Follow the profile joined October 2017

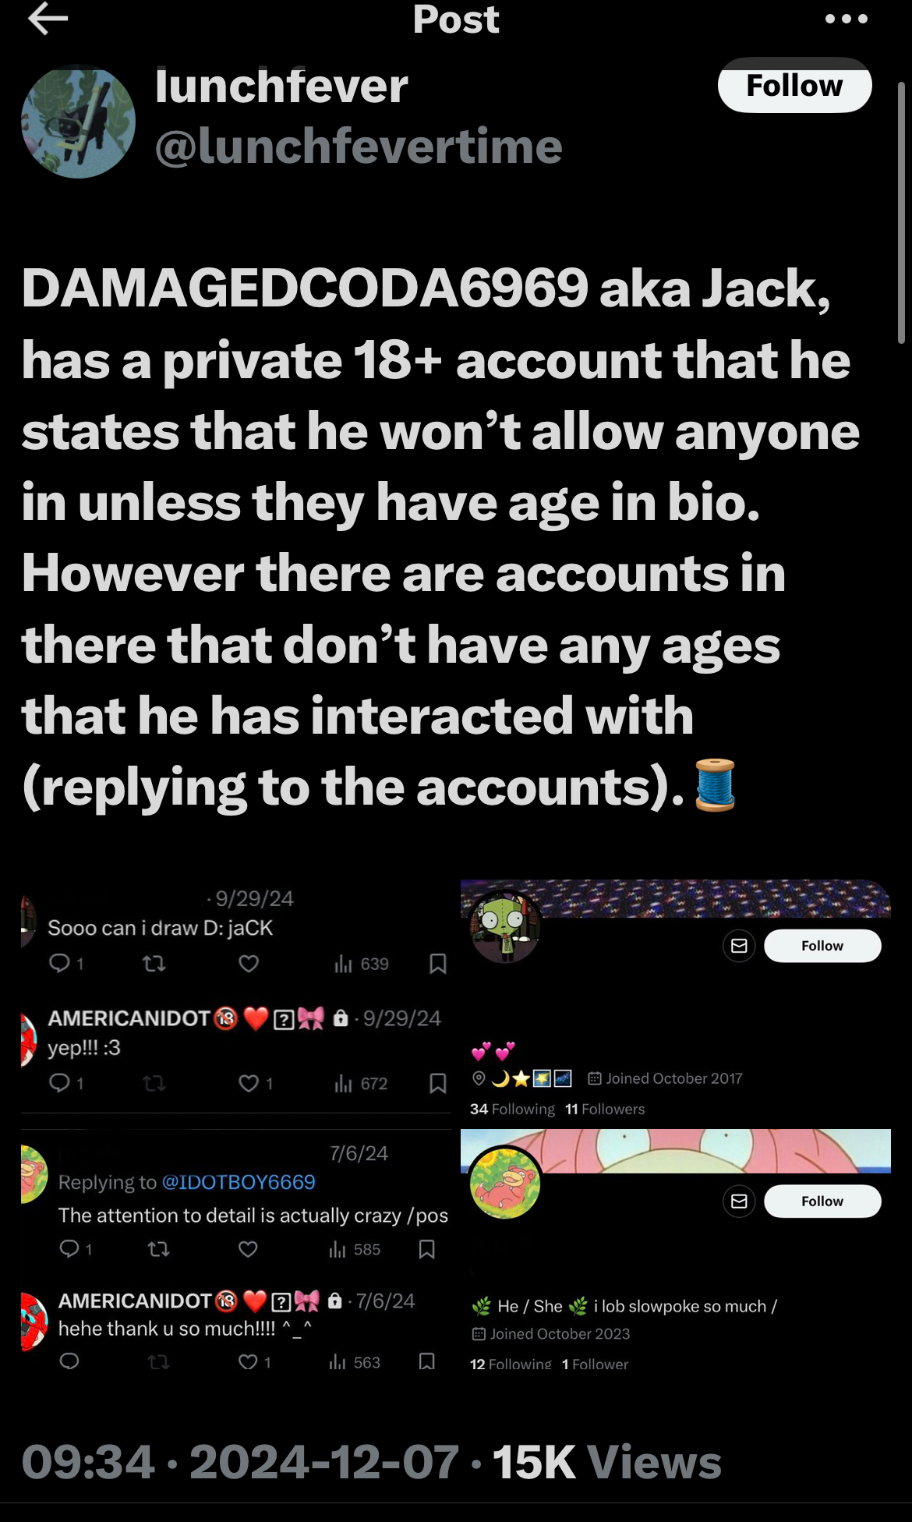(x=822, y=946)
